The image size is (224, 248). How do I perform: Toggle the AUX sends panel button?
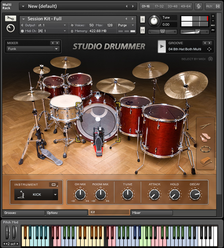(x=209, y=6)
